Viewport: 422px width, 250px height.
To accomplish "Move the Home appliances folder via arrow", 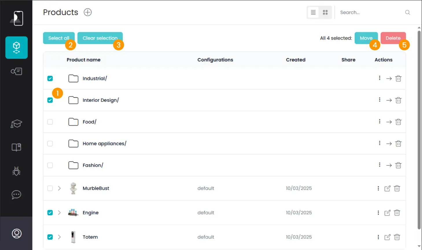I will (389, 144).
